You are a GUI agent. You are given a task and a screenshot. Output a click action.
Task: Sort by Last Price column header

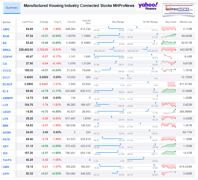click(28, 22)
